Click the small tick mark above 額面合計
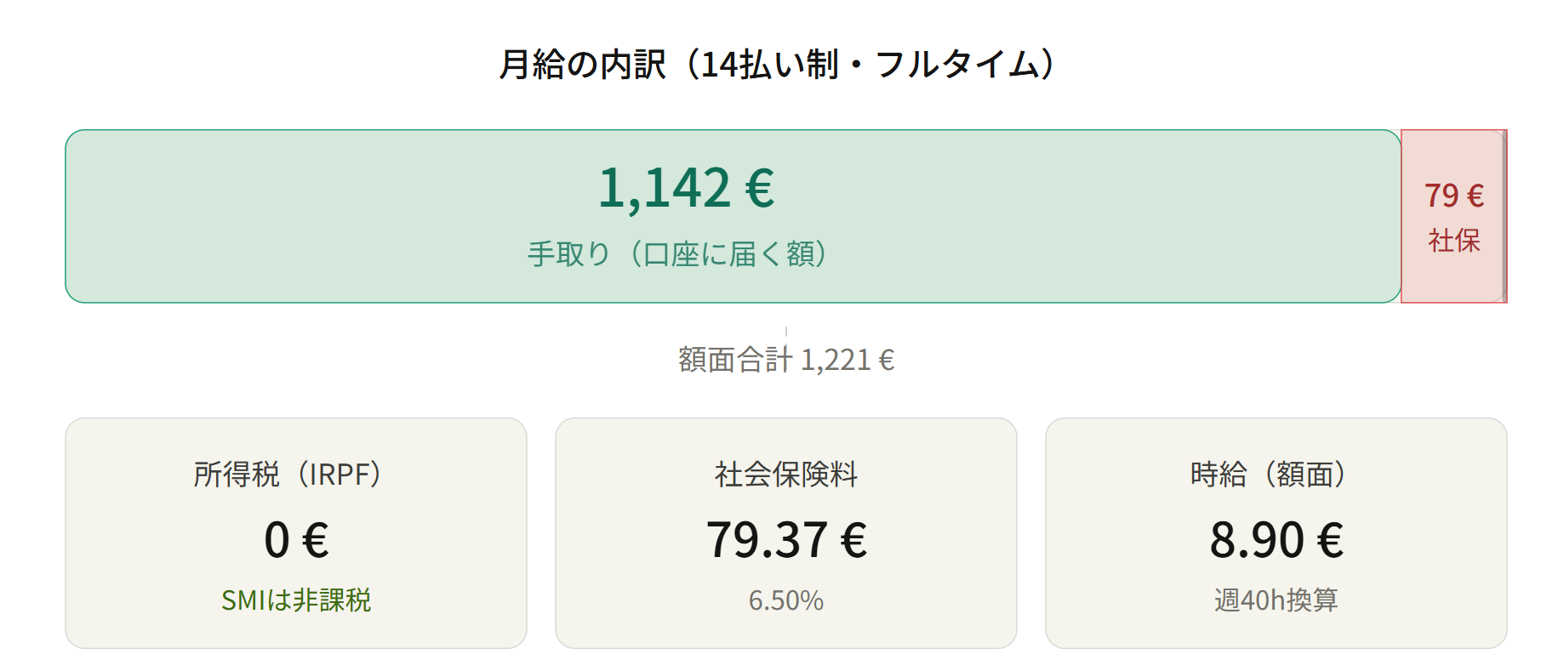This screenshot has width=1547, height=671. click(785, 331)
